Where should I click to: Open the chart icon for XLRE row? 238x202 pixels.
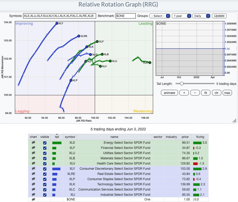33,174
